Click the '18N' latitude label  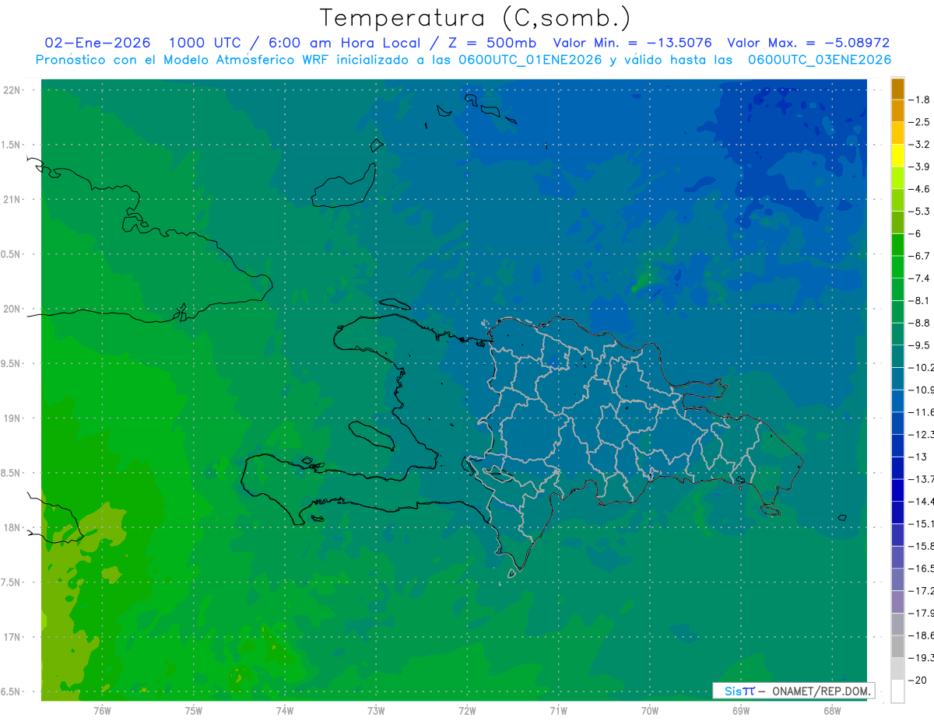pyautogui.click(x=13, y=528)
